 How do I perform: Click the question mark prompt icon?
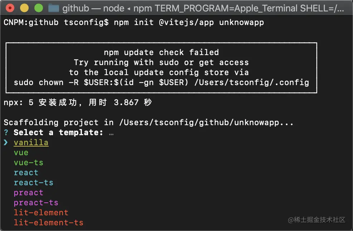pyautogui.click(x=6, y=133)
